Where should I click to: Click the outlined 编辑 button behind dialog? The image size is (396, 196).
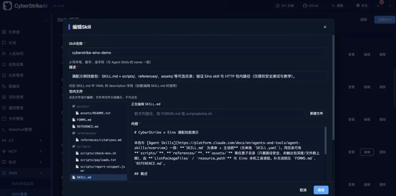tap(367, 152)
